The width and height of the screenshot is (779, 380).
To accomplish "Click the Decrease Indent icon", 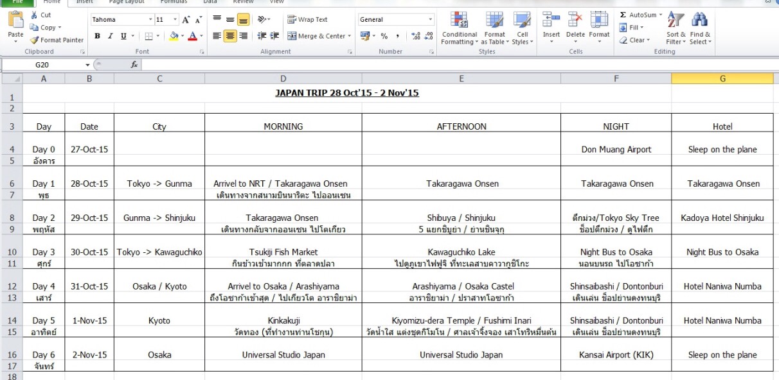I will point(262,36).
